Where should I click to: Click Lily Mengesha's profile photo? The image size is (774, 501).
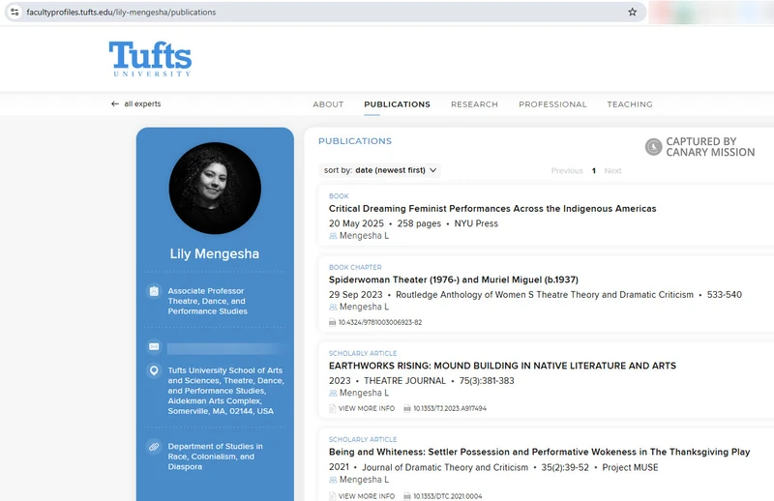coord(215,188)
